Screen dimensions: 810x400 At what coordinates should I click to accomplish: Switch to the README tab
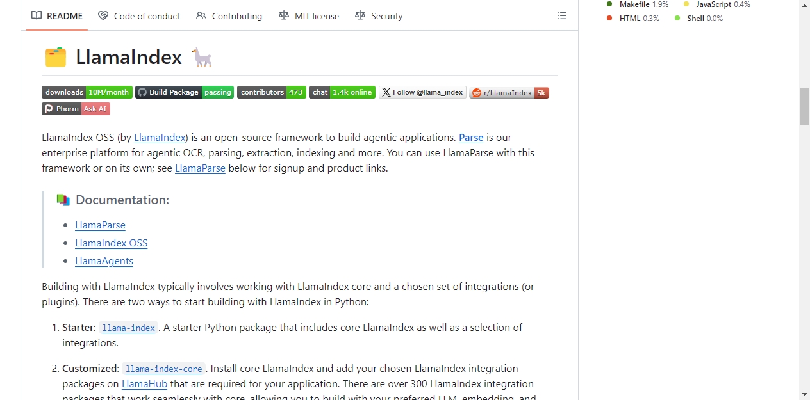coord(57,16)
